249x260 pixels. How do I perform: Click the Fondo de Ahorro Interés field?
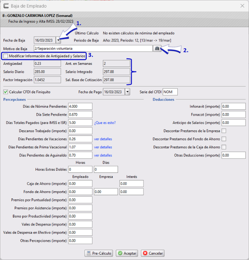coord(132,192)
